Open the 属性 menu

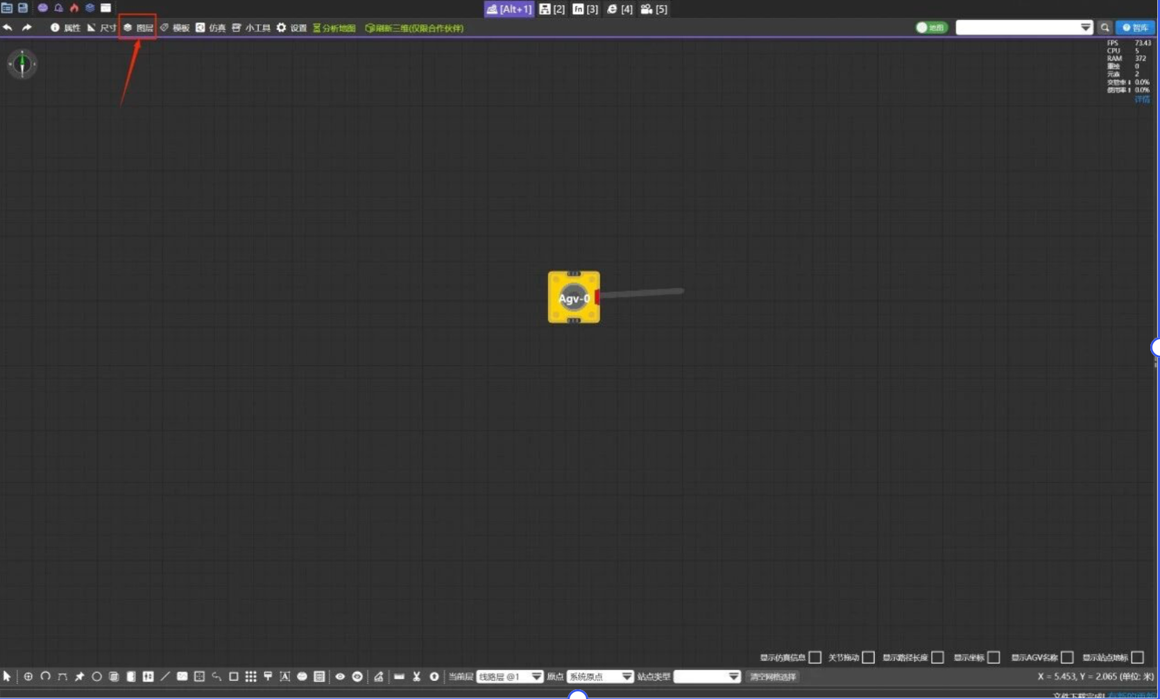point(65,28)
